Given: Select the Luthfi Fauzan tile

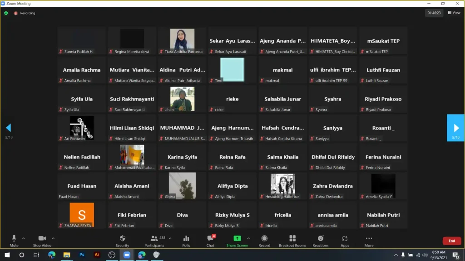Looking at the screenshot, I should point(383,70).
